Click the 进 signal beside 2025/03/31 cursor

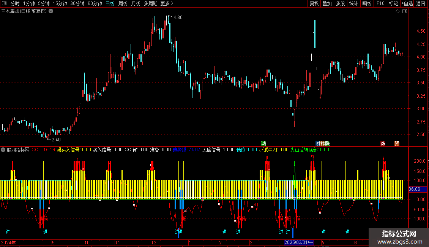click(288, 232)
